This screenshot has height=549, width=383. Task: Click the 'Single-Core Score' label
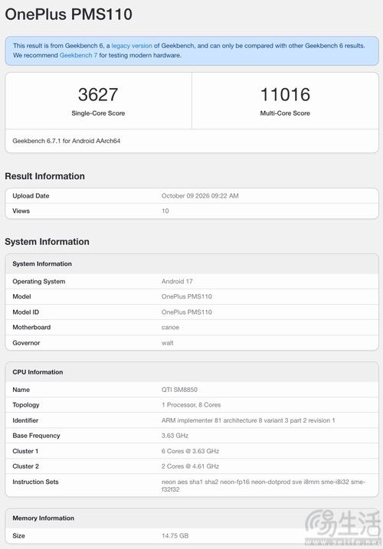(98, 113)
